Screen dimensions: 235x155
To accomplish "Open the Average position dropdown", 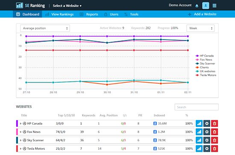I will pos(45,28).
